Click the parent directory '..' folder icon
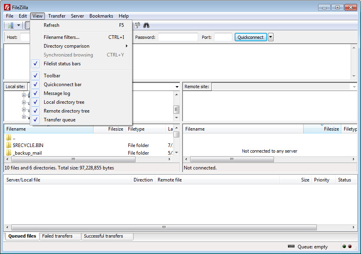The image size is (361, 254). click(8, 138)
